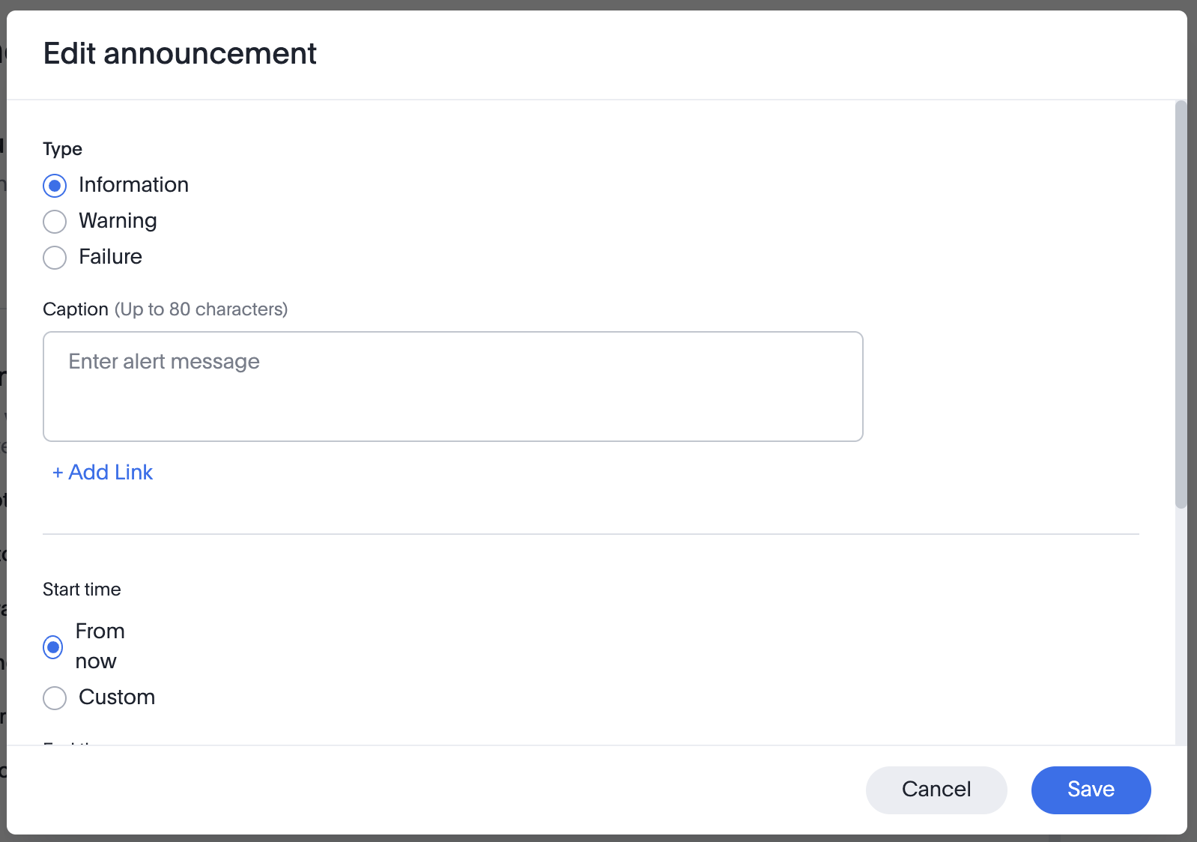
Task: Choose Custom start time
Action: click(x=54, y=697)
